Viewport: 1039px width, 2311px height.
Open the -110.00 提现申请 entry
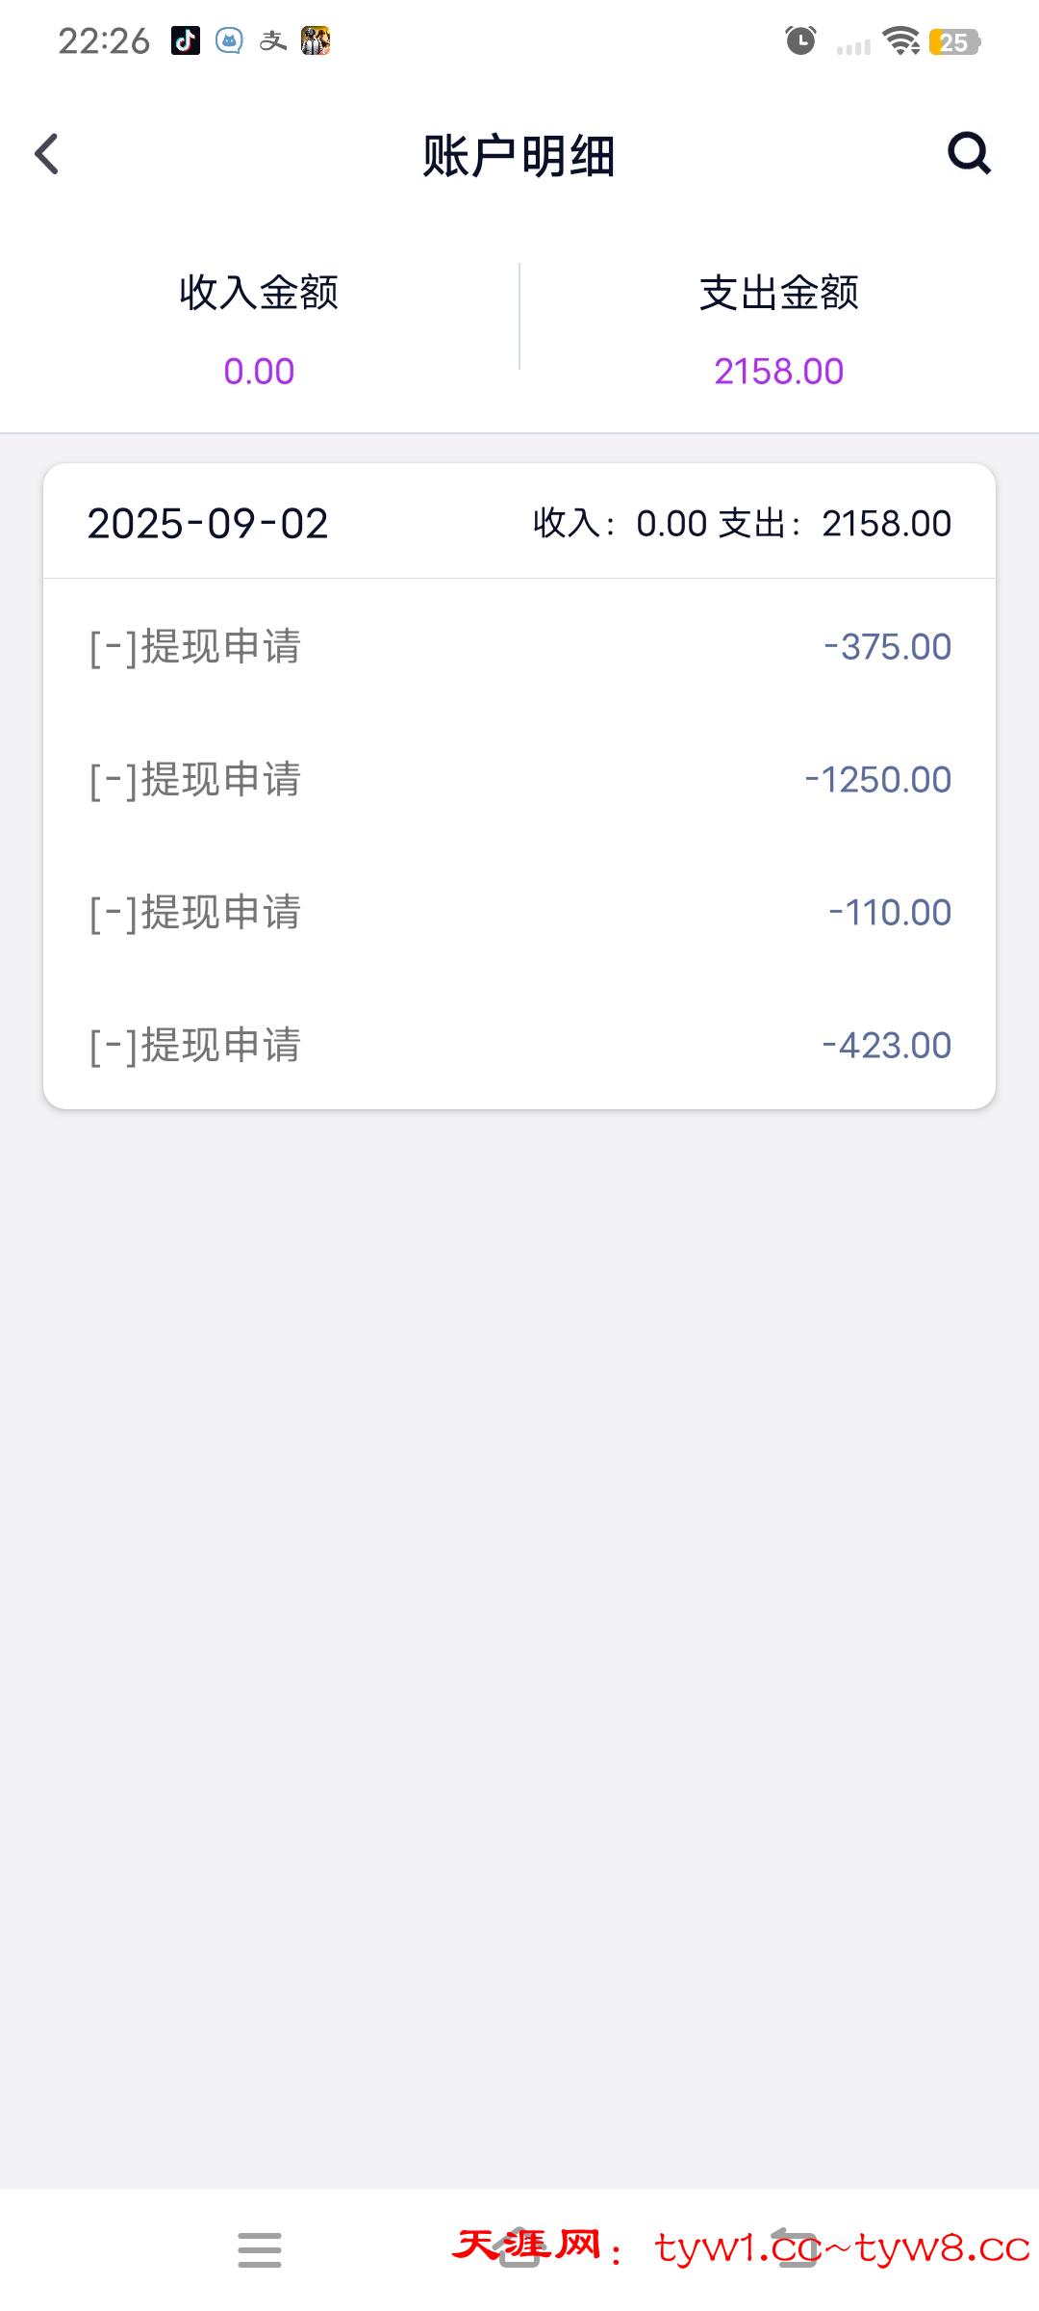point(519,912)
